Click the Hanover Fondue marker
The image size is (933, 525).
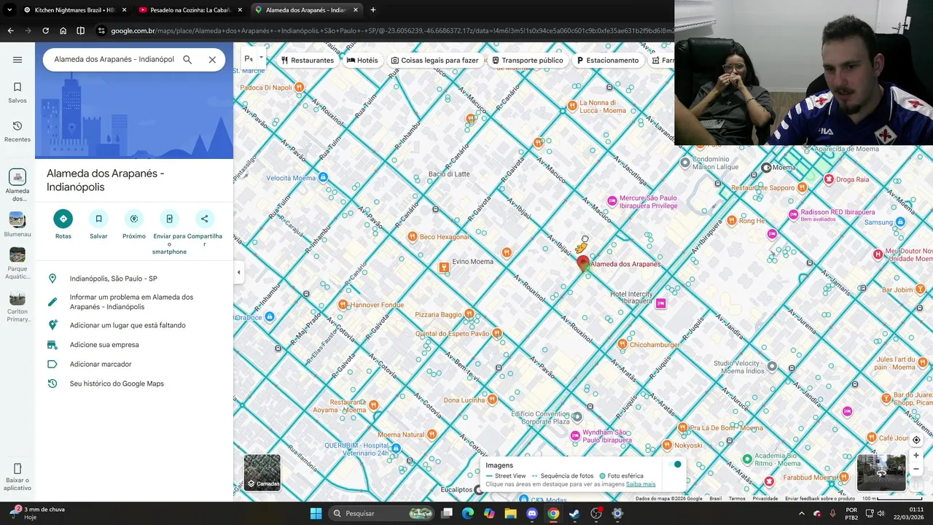[x=343, y=305]
